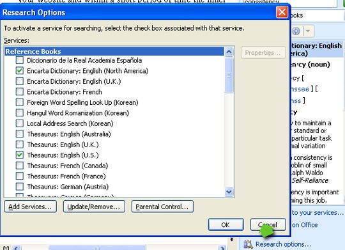The height and width of the screenshot is (250, 345).
Task: Confirm with the OK button
Action: pos(226,224)
